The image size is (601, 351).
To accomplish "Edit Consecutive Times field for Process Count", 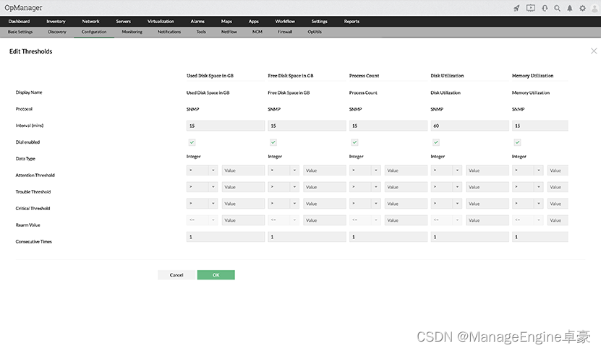I will (388, 237).
